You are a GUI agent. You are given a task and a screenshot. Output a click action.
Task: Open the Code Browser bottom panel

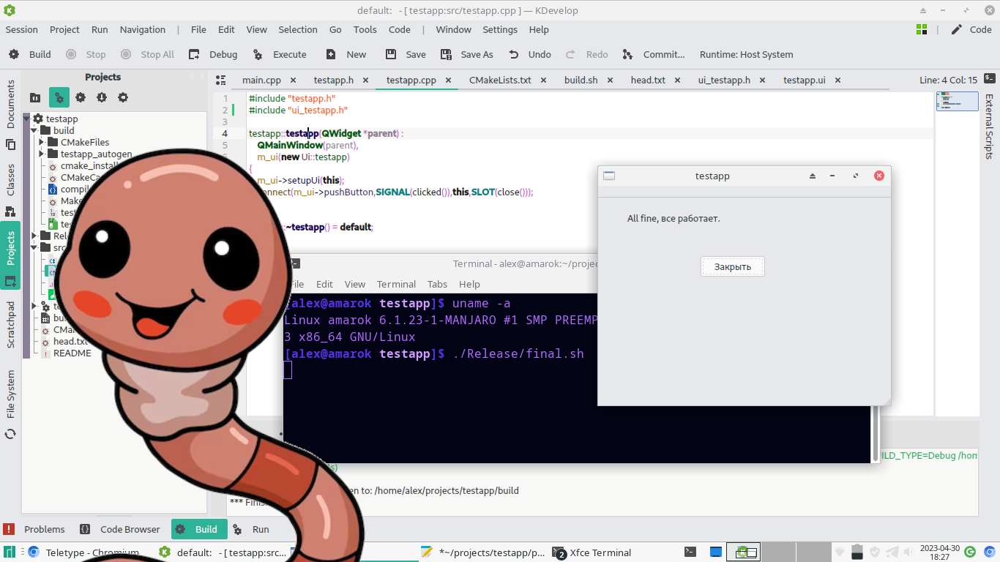pyautogui.click(x=120, y=529)
